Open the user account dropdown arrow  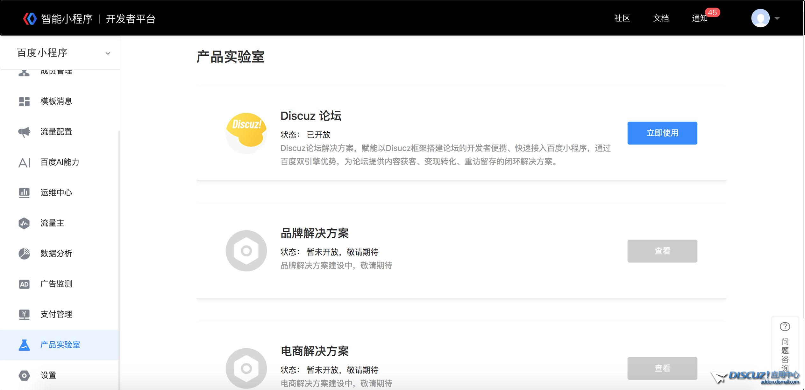pyautogui.click(x=777, y=18)
